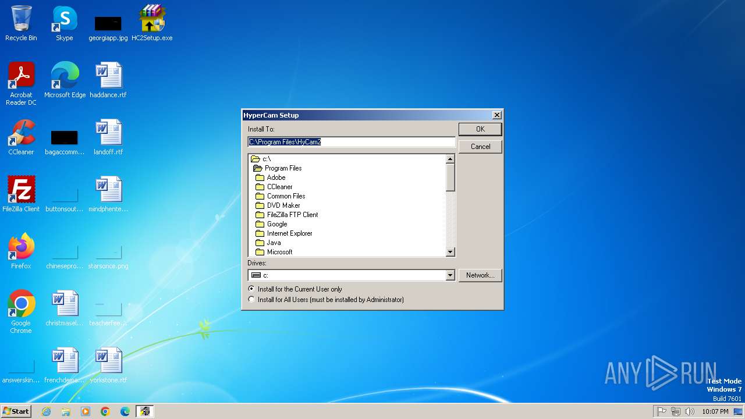Select the Program Files folder
The image size is (745, 419).
(x=278, y=168)
